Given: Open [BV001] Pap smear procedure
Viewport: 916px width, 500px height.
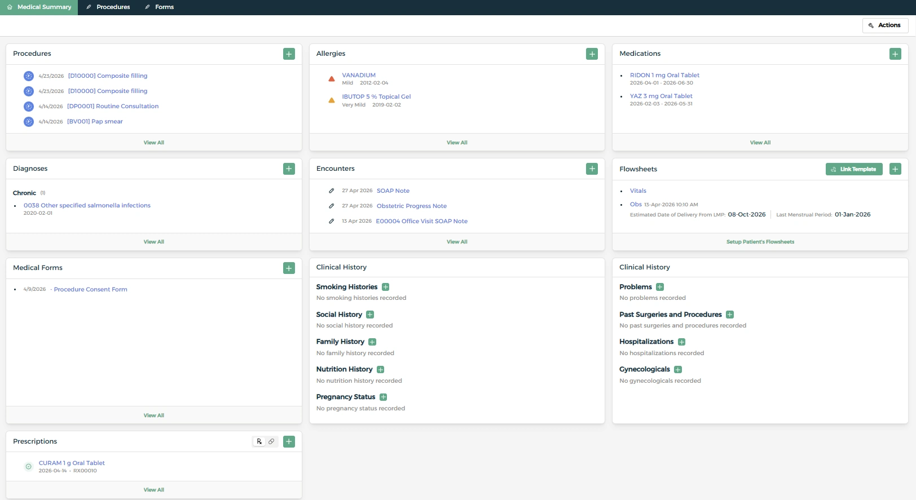Looking at the screenshot, I should pyautogui.click(x=95, y=121).
